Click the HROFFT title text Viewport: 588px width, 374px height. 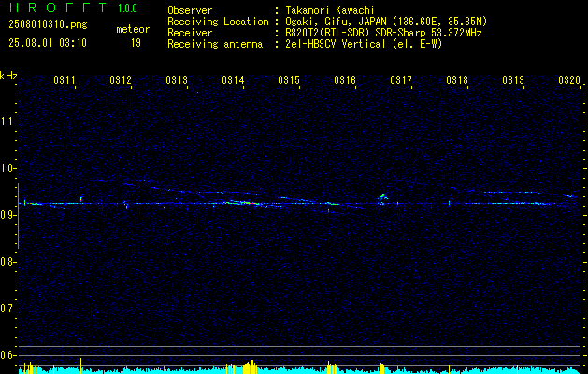click(x=58, y=7)
